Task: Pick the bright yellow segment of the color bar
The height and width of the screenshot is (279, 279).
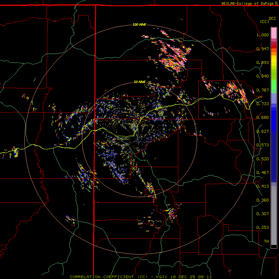Action: click(274, 61)
